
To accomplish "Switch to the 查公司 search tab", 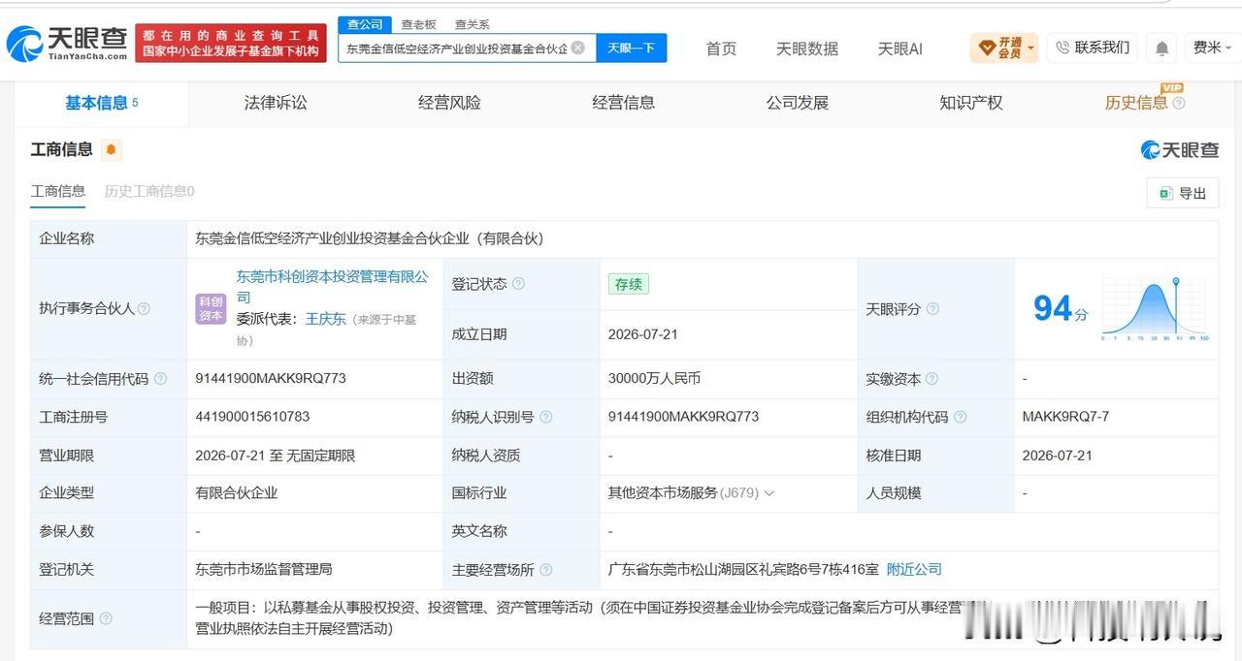I will [x=365, y=24].
